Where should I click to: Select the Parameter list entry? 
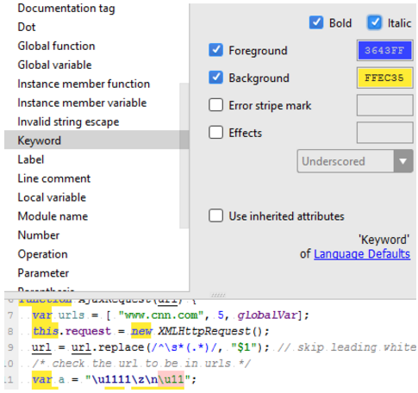43,273
